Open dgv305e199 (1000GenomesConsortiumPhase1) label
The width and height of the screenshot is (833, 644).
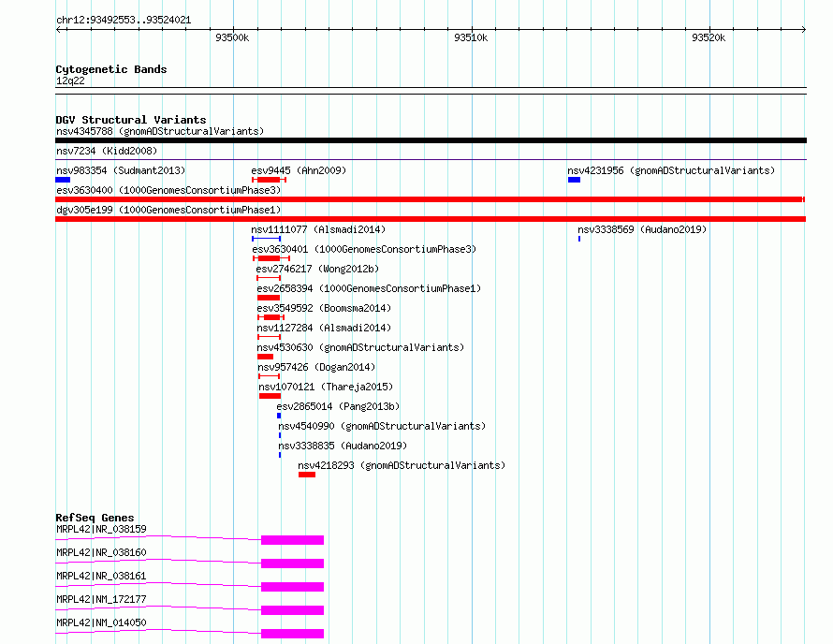click(168, 210)
